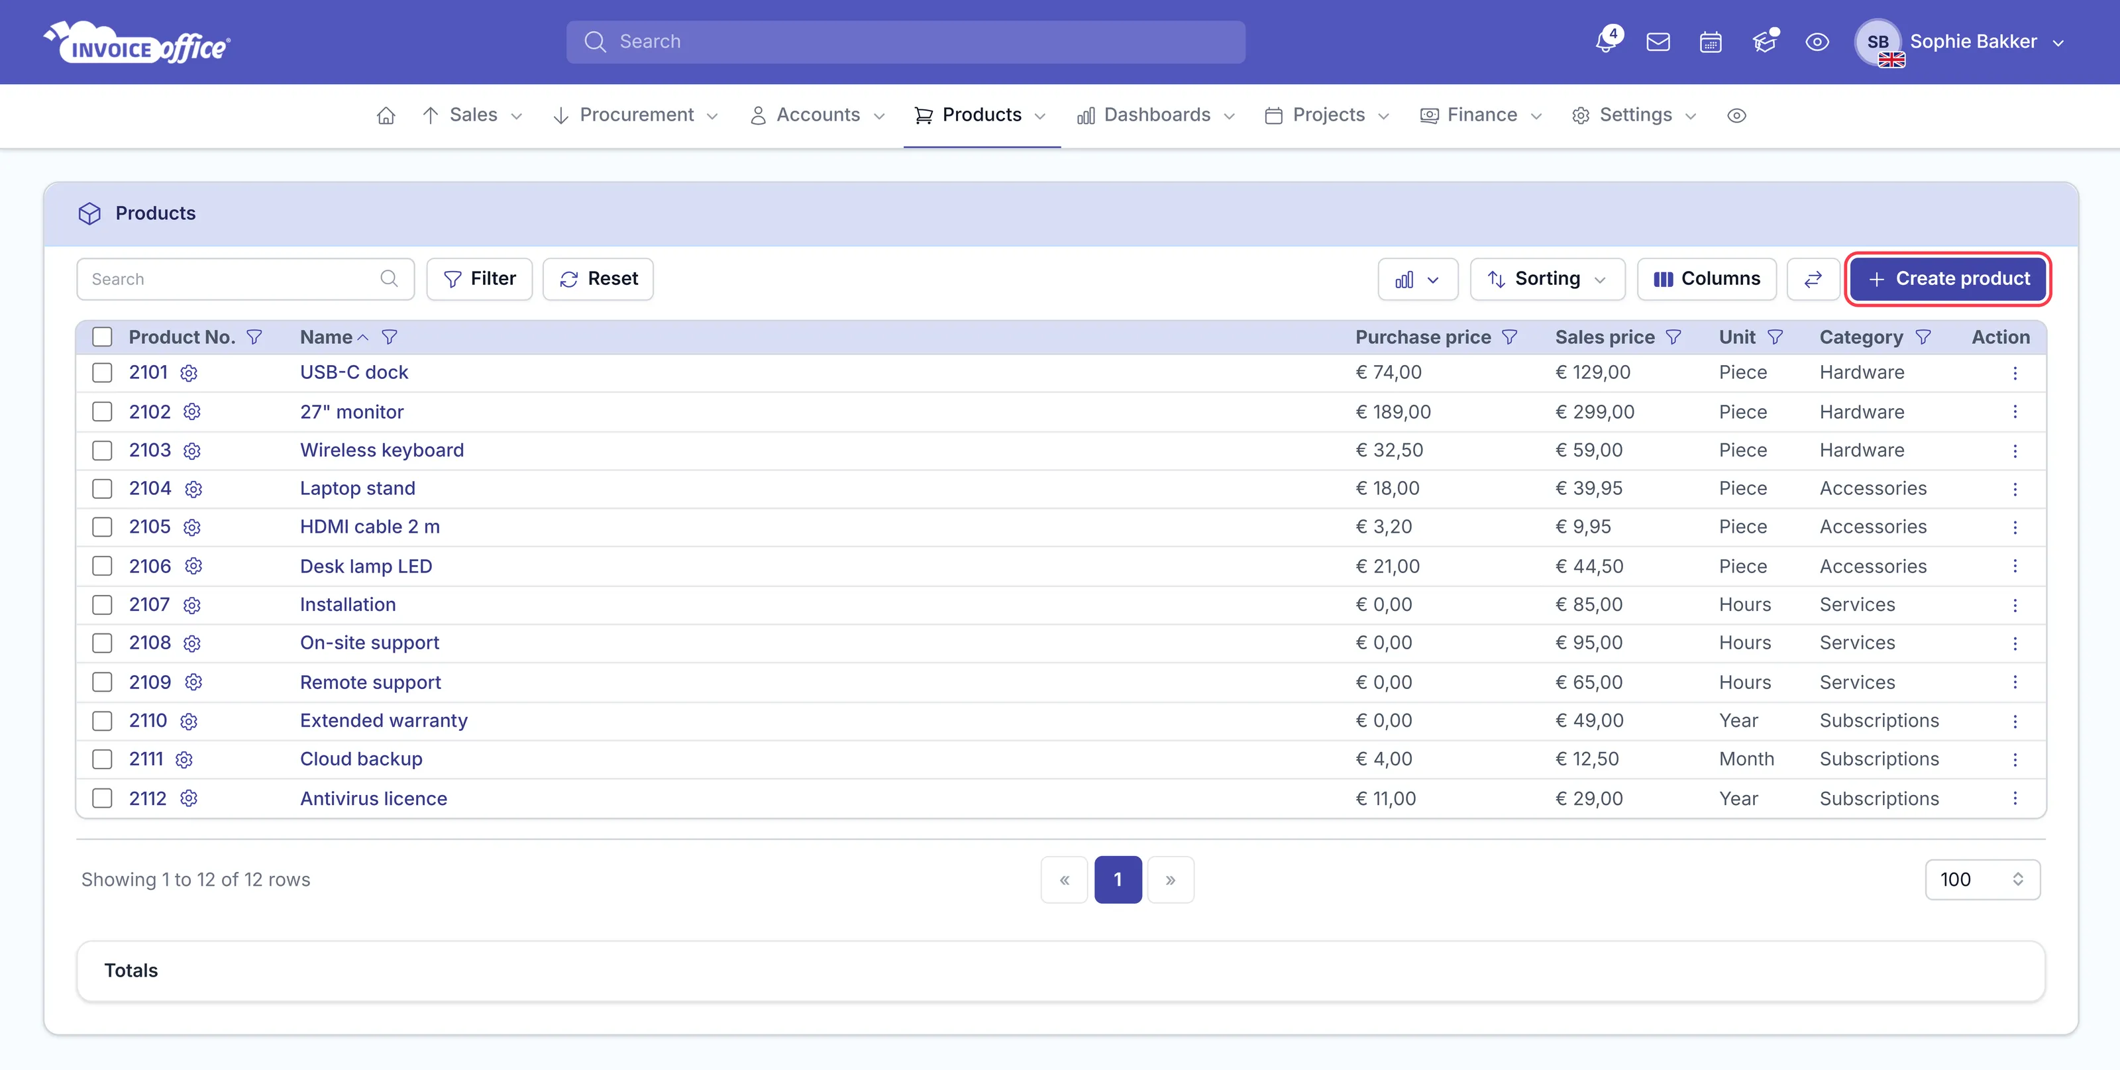The height and width of the screenshot is (1070, 2120).
Task: Open the filter funnel on Unit column
Action: click(x=1775, y=337)
